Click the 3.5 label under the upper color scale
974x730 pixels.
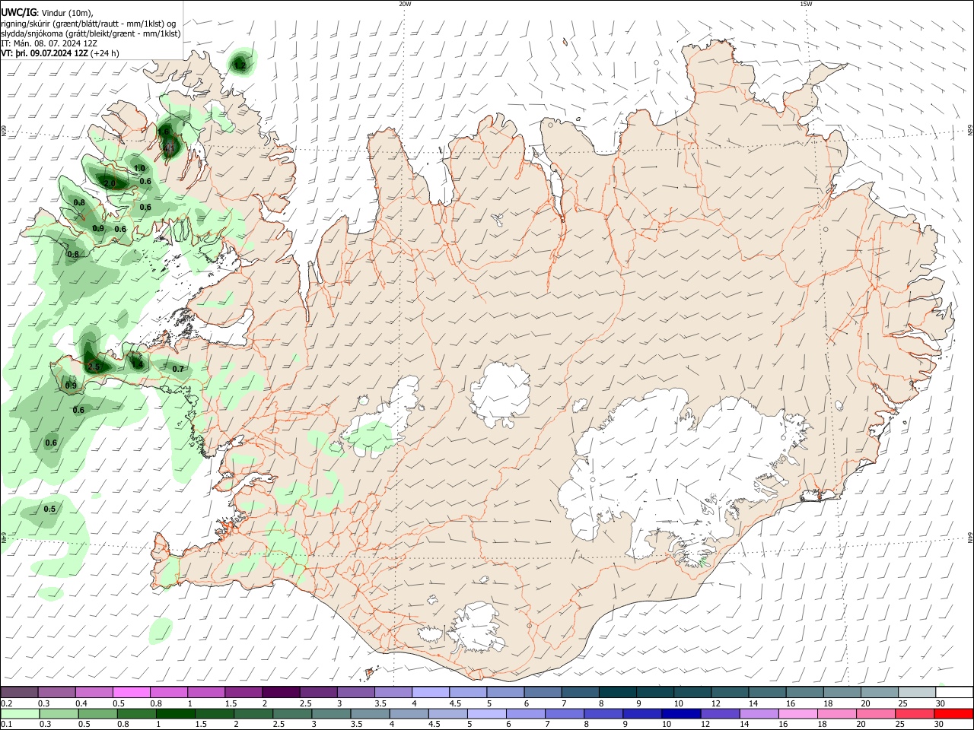pyautogui.click(x=380, y=703)
